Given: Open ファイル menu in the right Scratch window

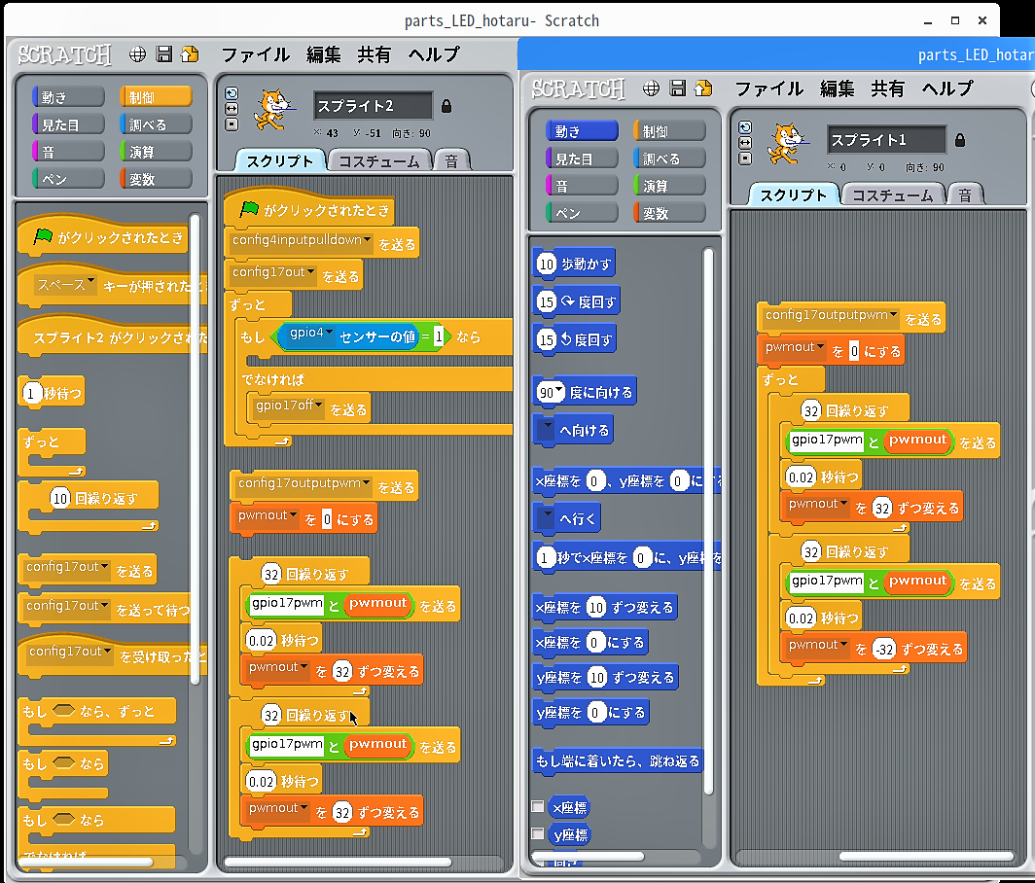Looking at the screenshot, I should point(769,88).
